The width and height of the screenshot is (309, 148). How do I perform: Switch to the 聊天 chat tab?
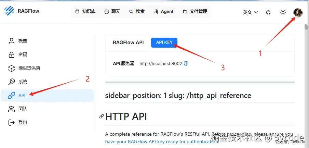(112, 12)
